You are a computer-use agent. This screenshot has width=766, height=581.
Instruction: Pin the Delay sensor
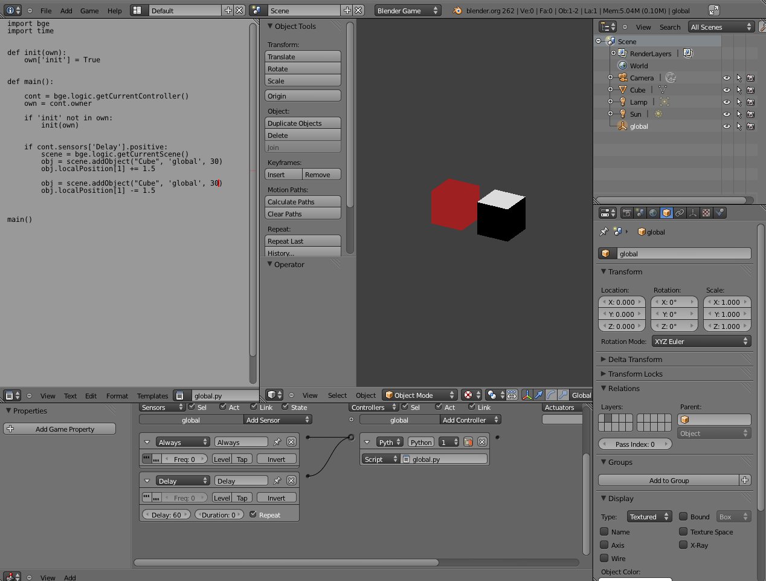(x=277, y=481)
